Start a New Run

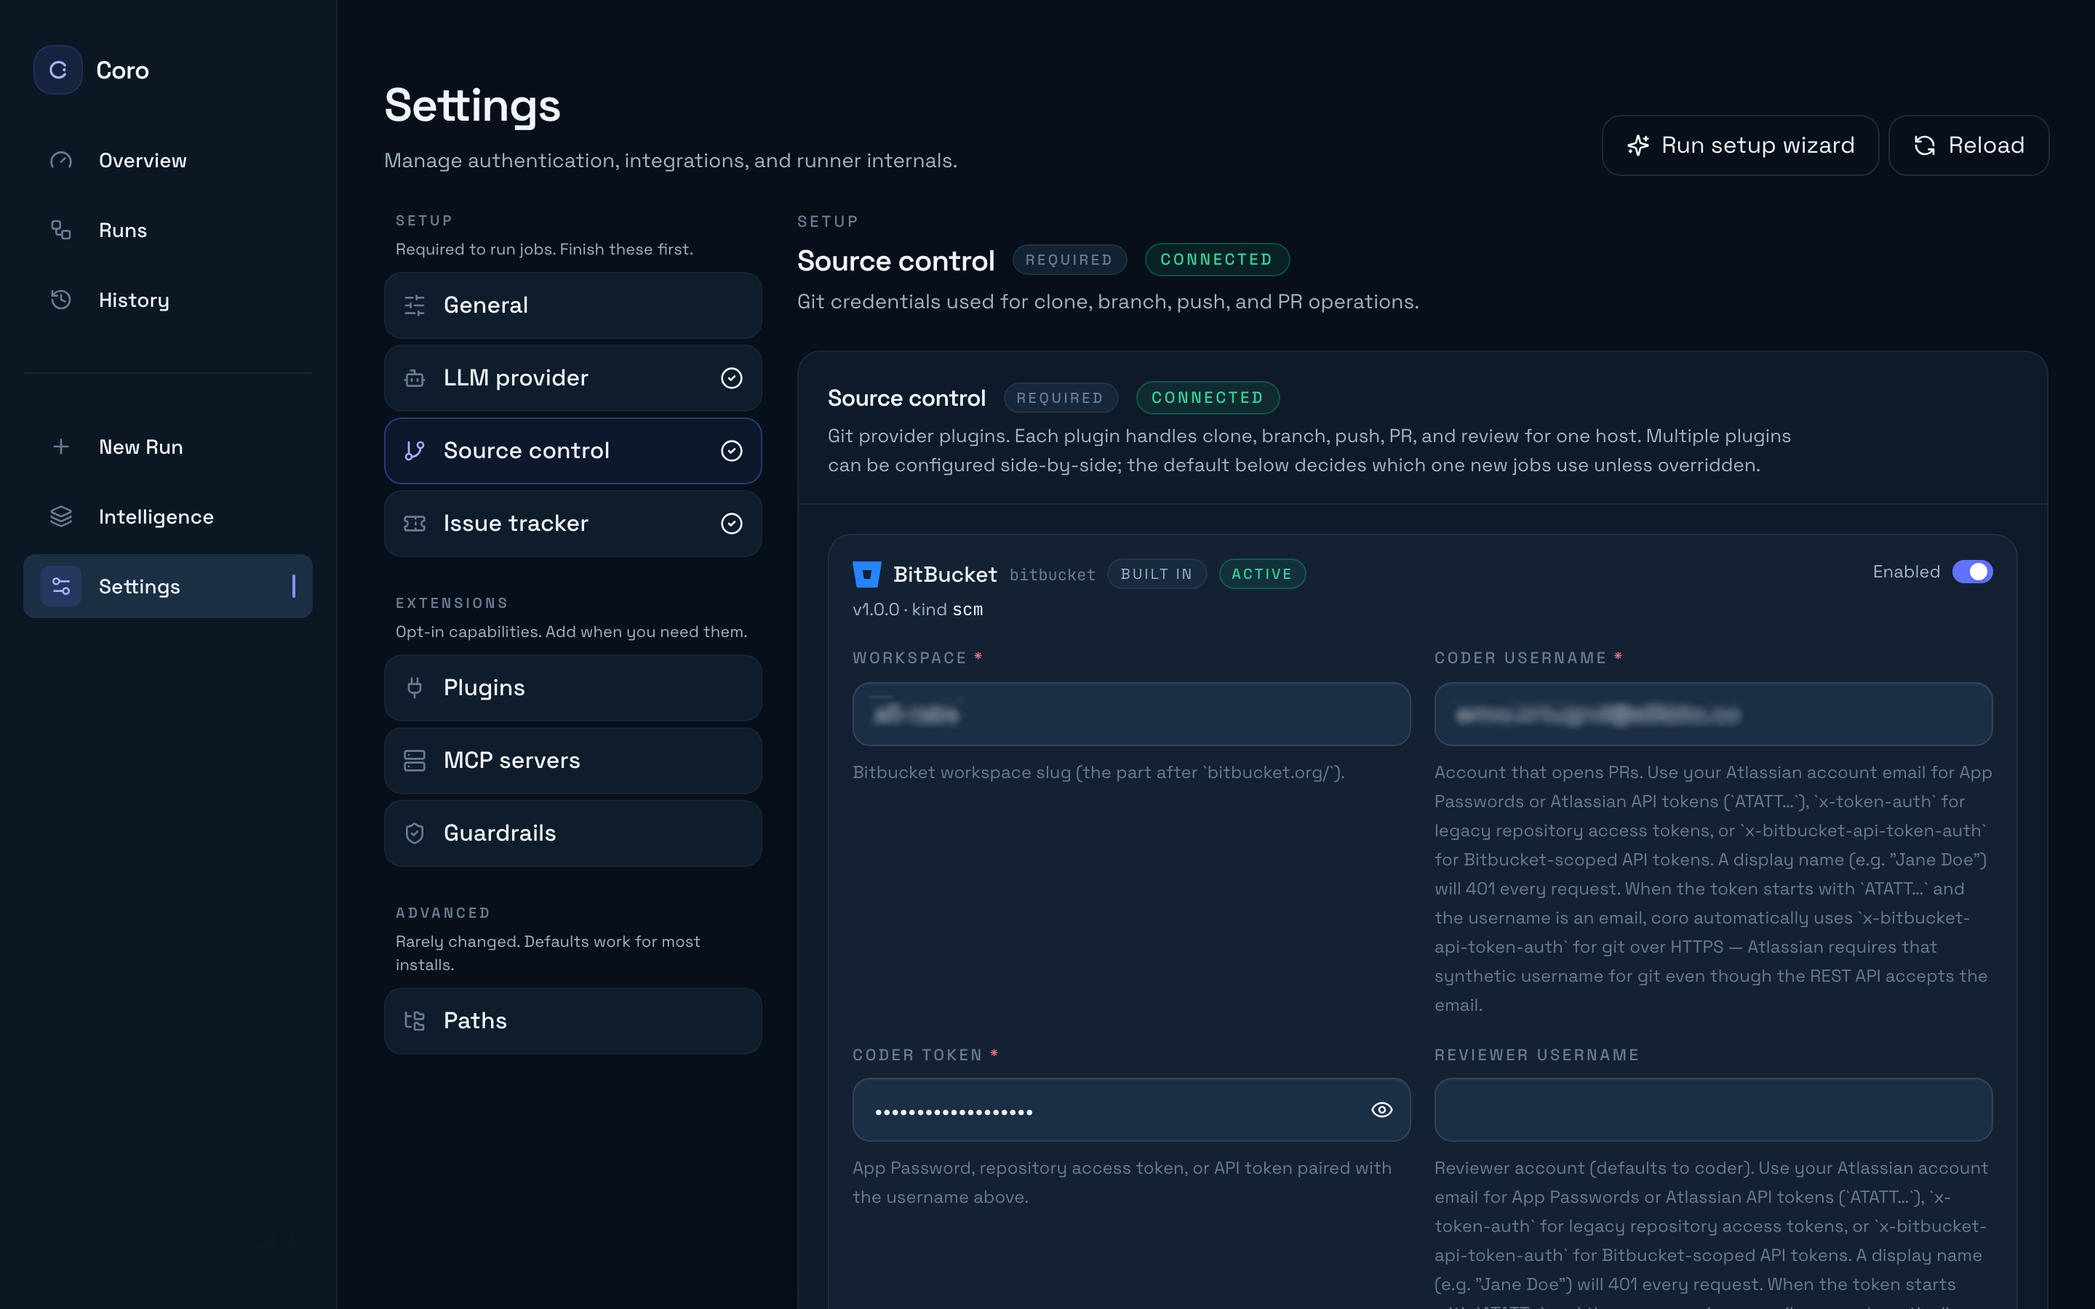click(x=168, y=447)
